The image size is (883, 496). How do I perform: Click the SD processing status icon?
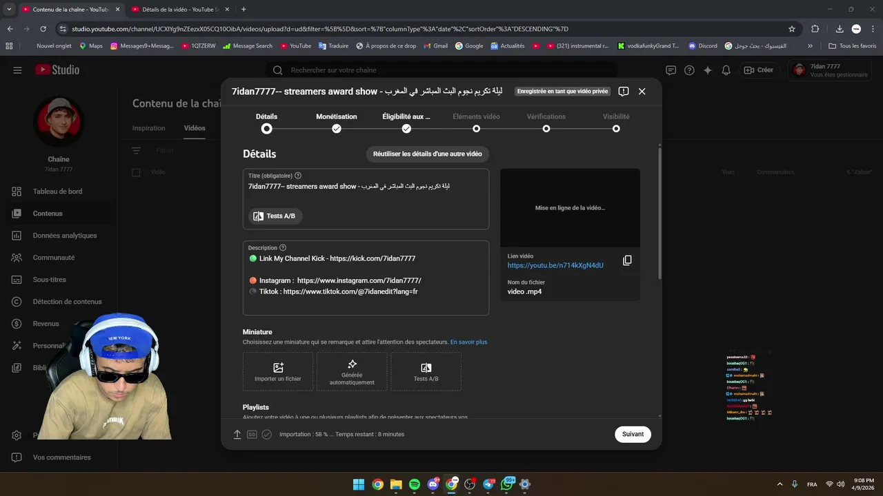(x=252, y=435)
